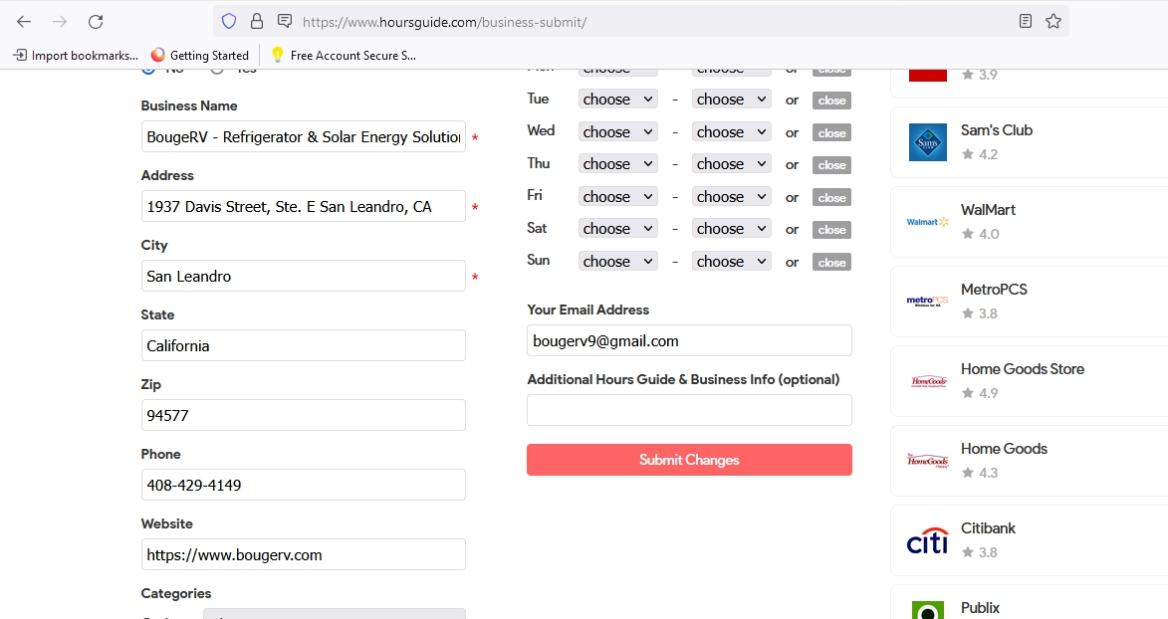This screenshot has height=619, width=1168.
Task: Open the WalMart listing link
Action: (x=988, y=210)
